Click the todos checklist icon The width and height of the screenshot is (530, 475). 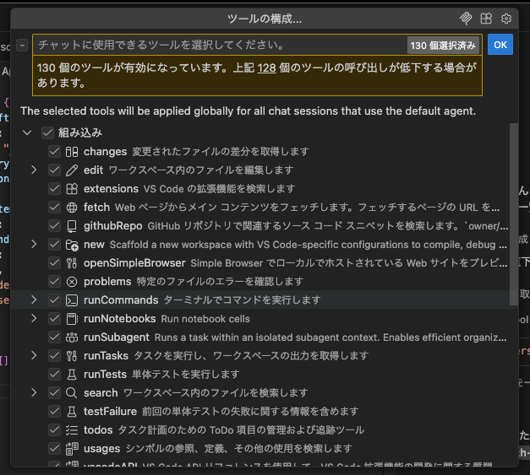72,430
